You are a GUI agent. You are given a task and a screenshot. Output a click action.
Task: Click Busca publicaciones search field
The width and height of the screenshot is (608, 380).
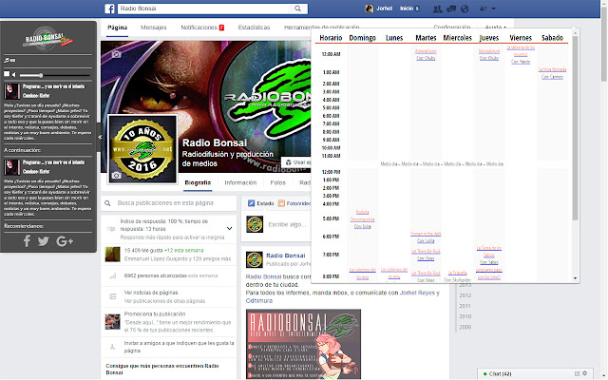point(169,203)
